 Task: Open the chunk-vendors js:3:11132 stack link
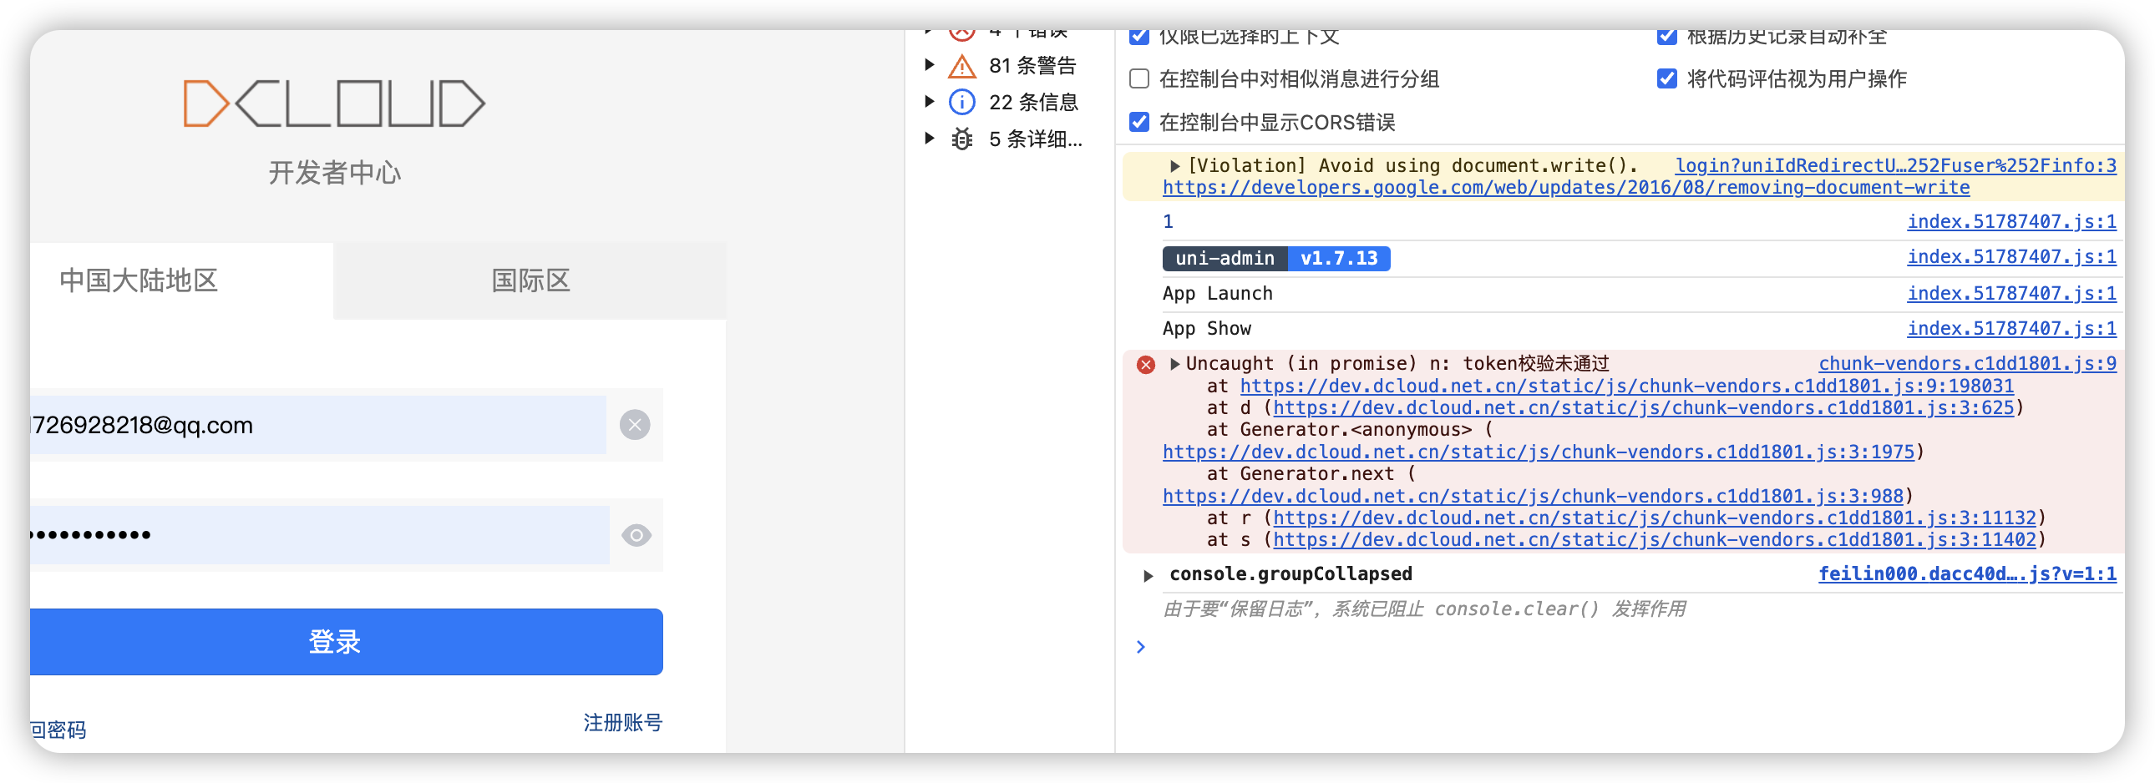tap(1655, 518)
